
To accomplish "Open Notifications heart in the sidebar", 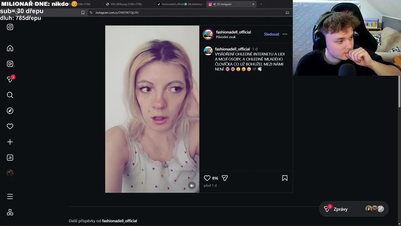I will [x=10, y=126].
